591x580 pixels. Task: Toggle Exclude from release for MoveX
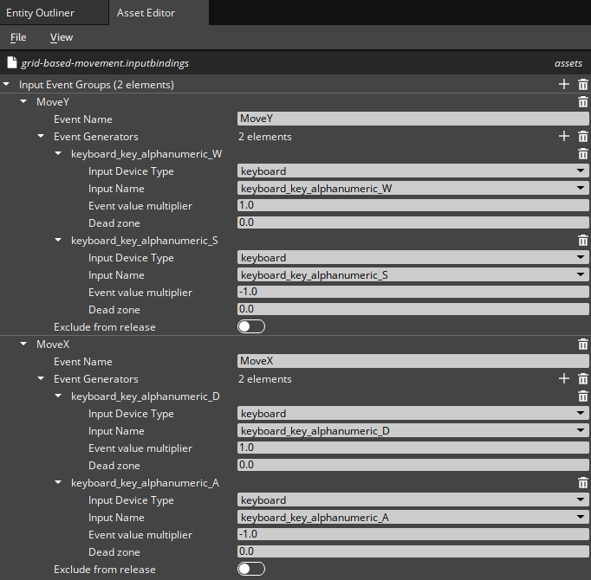pos(250,570)
